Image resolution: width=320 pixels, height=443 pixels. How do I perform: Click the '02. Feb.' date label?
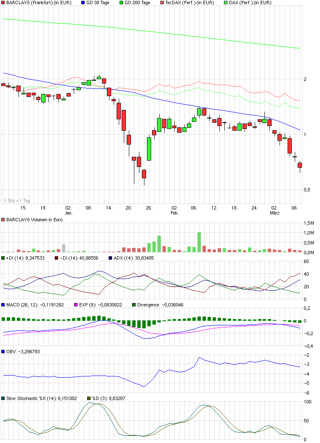(x=175, y=210)
